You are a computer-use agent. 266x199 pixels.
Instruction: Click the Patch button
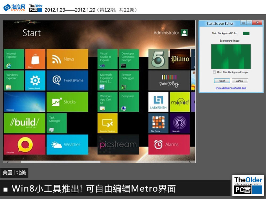(222, 81)
